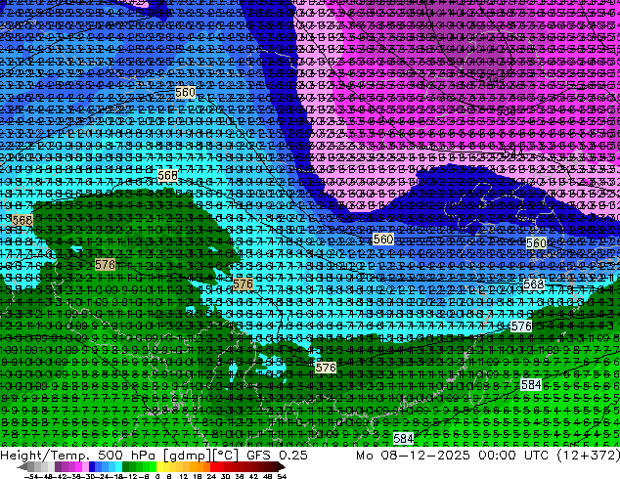Image resolution: width=620 pixels, height=479 pixels.
Task: Click the 'Height/Temp.' title text
Action: [43, 456]
